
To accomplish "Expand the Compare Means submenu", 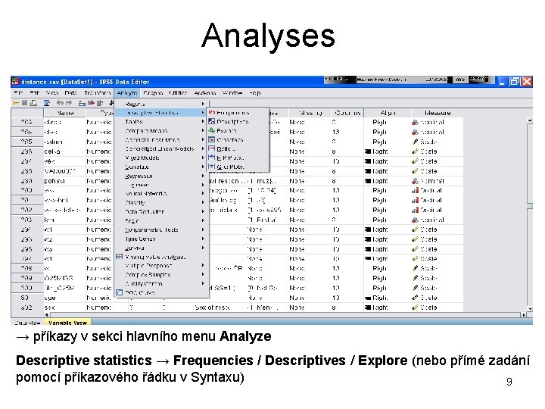I will click(x=203, y=130).
